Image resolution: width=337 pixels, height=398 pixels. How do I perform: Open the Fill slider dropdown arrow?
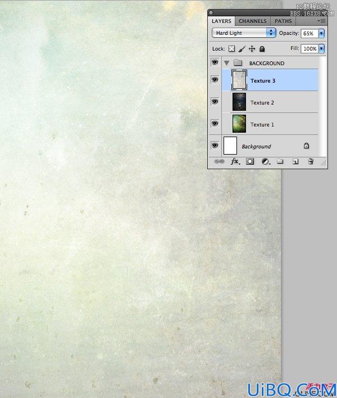pyautogui.click(x=321, y=48)
